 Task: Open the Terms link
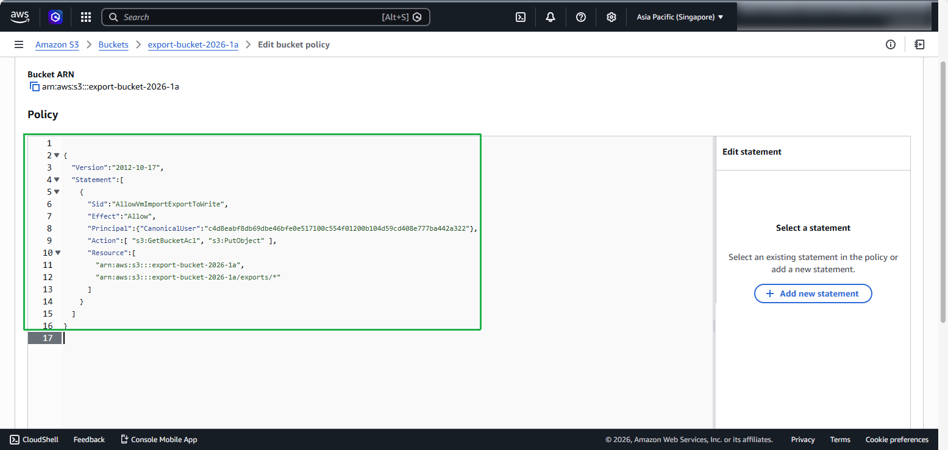[840, 440]
